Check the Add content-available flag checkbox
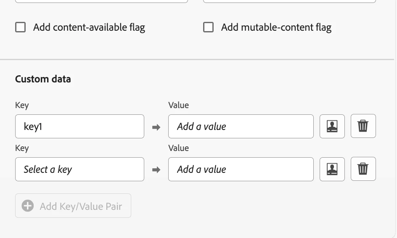397x238 pixels. 20,28
